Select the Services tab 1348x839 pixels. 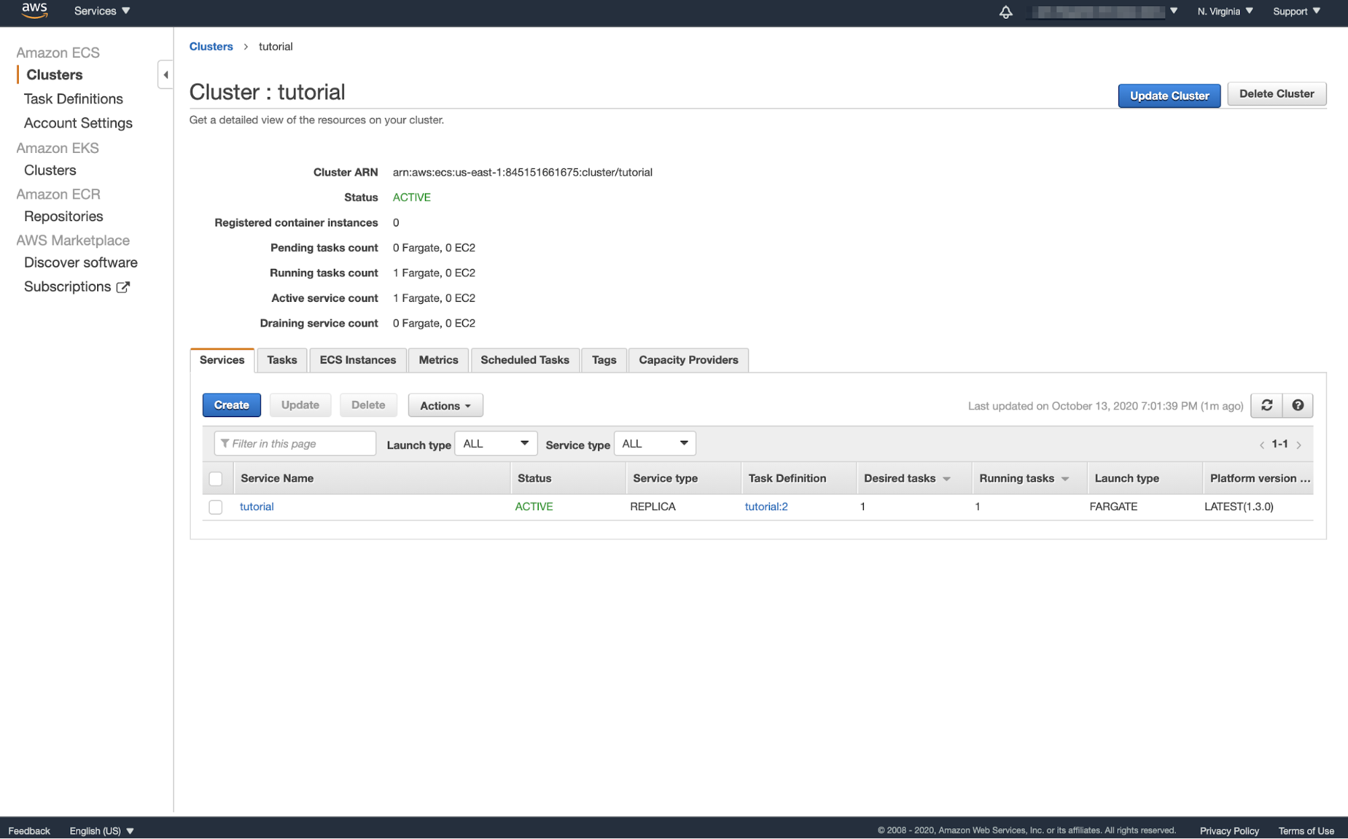point(222,360)
